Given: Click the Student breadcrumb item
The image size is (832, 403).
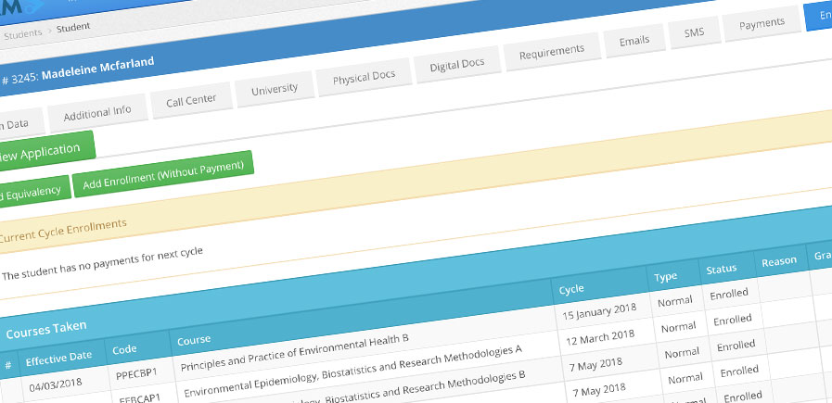Looking at the screenshot, I should (73, 27).
